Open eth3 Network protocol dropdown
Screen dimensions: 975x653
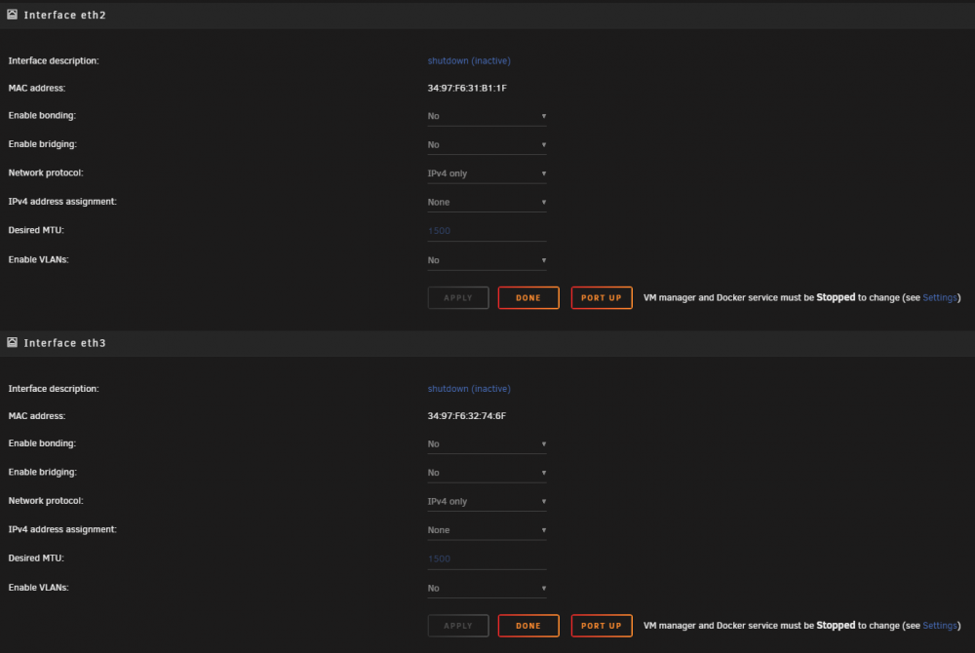(x=487, y=501)
